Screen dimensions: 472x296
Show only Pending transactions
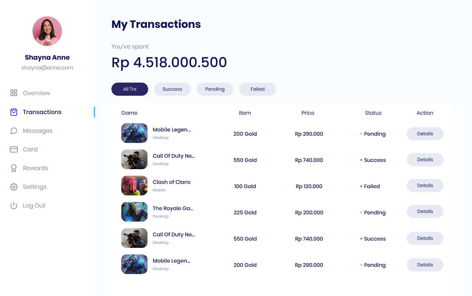pos(215,89)
